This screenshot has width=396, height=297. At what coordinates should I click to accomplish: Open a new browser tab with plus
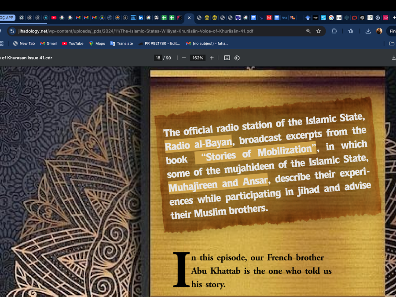(394, 18)
